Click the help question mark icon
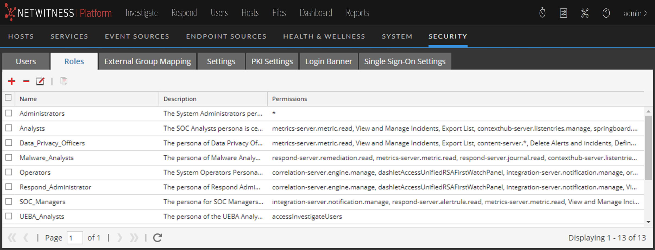This screenshot has width=655, height=250. (606, 13)
